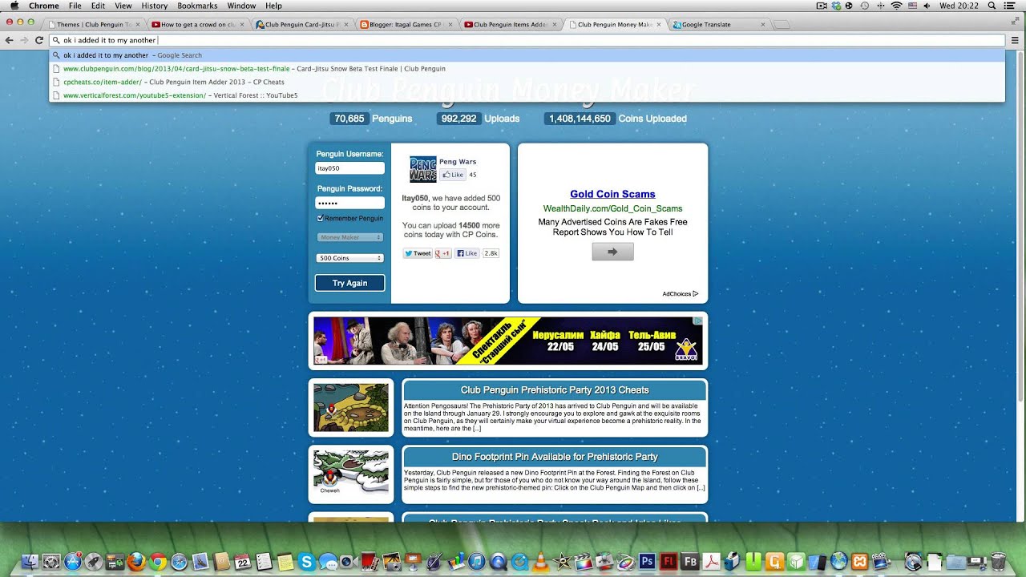The width and height of the screenshot is (1026, 577).
Task: Click the Russian theatre banner ad
Action: coord(508,341)
